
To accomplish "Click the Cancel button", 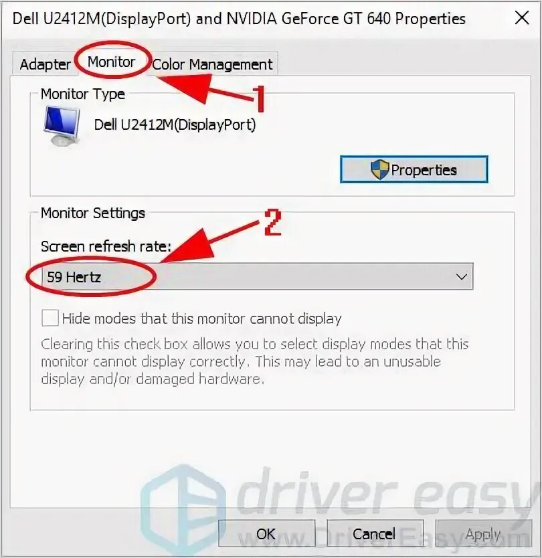I will pyautogui.click(x=375, y=533).
